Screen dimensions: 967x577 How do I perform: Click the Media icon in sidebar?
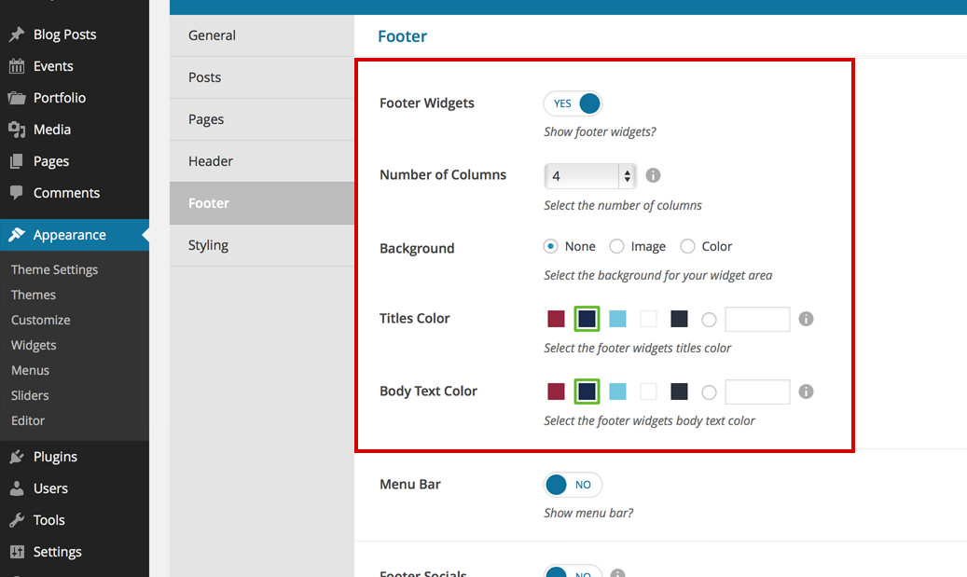pos(17,130)
